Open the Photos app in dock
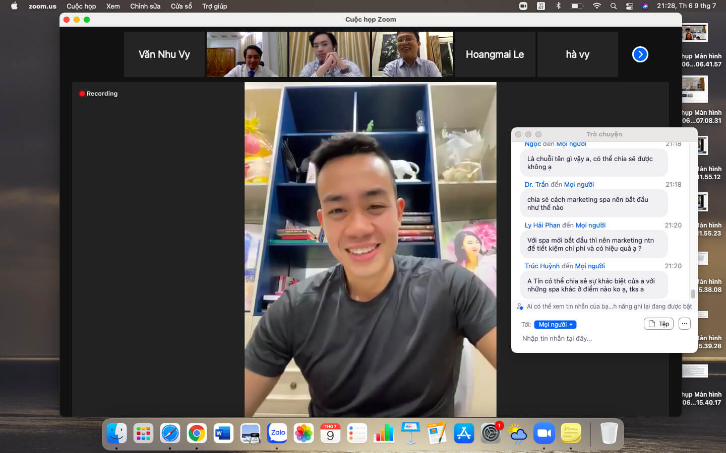Image resolution: width=726 pixels, height=453 pixels. point(304,433)
